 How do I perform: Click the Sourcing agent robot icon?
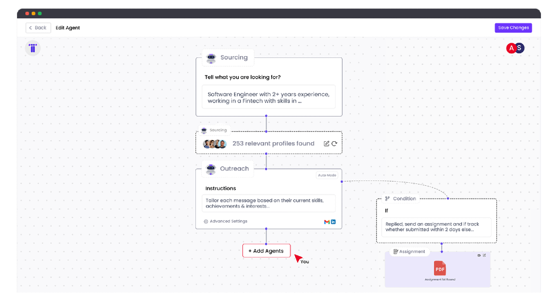coord(211,58)
